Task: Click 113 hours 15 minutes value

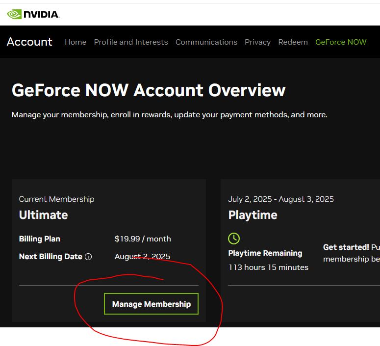Action: click(268, 267)
